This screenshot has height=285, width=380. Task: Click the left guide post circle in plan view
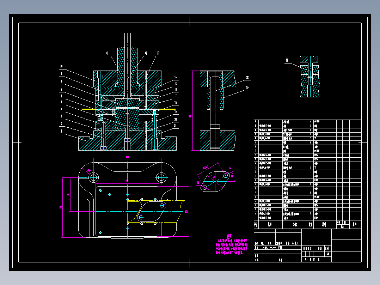point(93,177)
